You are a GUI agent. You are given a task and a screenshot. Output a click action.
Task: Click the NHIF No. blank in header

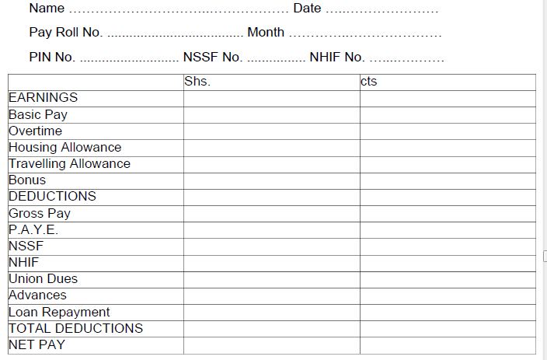[x=406, y=58]
